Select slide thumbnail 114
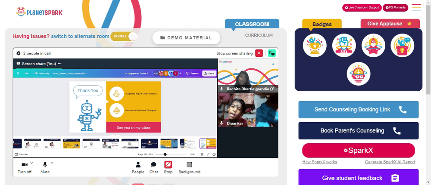Image resolution: width=431 pixels, height=185 pixels. click(x=32, y=144)
